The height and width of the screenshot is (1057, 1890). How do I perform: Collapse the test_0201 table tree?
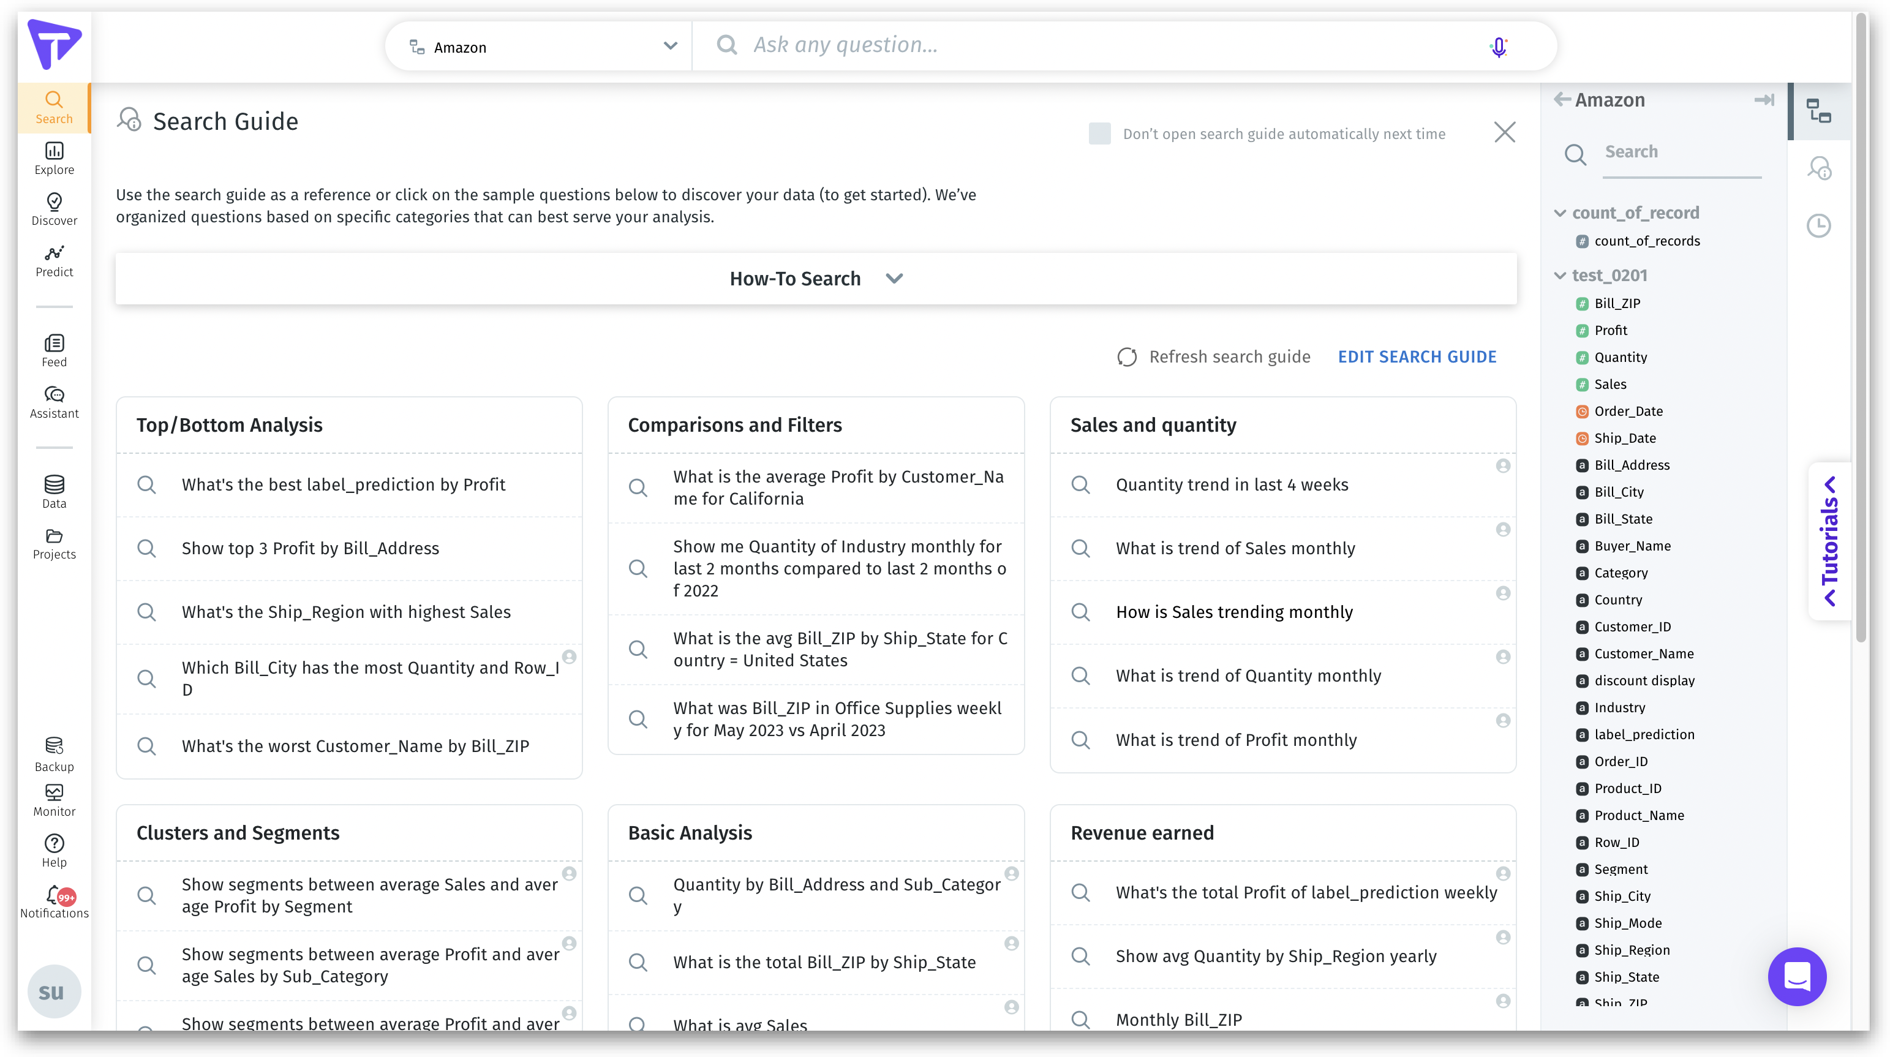point(1560,276)
